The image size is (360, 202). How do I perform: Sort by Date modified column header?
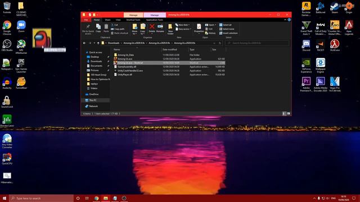175,49
